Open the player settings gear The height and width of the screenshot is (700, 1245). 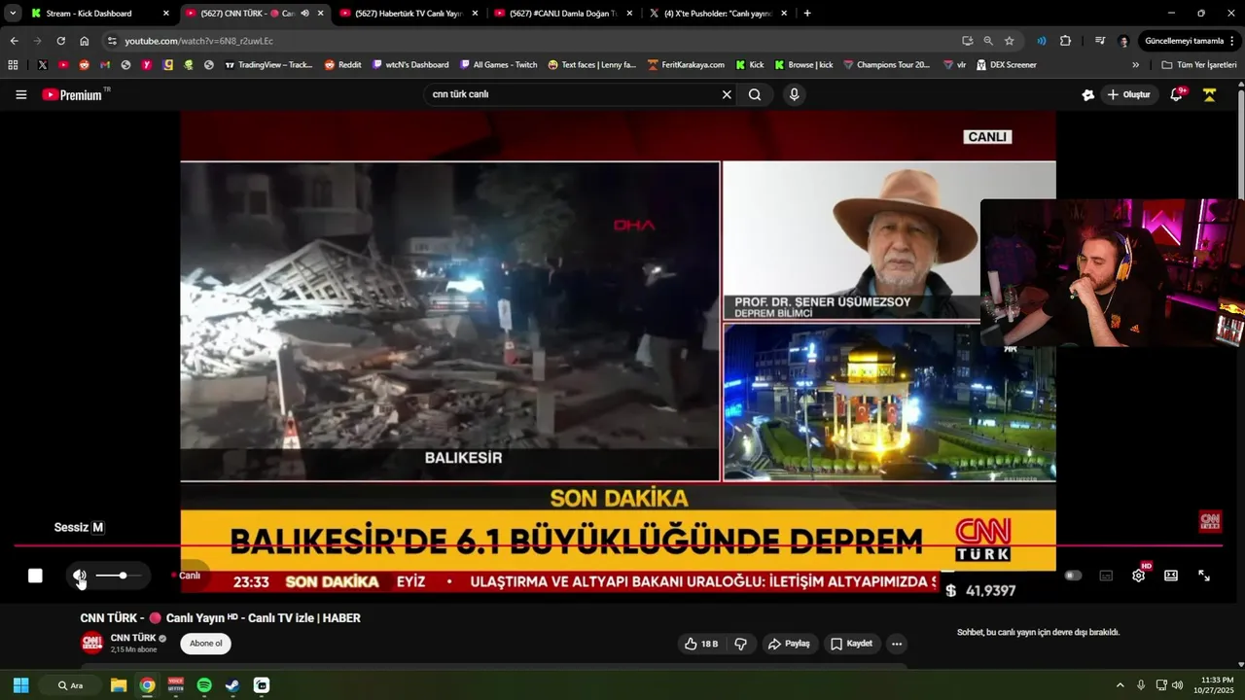tap(1138, 576)
